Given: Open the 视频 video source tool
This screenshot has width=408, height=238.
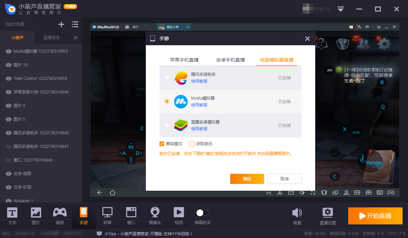Looking at the screenshot, I should pos(179,216).
